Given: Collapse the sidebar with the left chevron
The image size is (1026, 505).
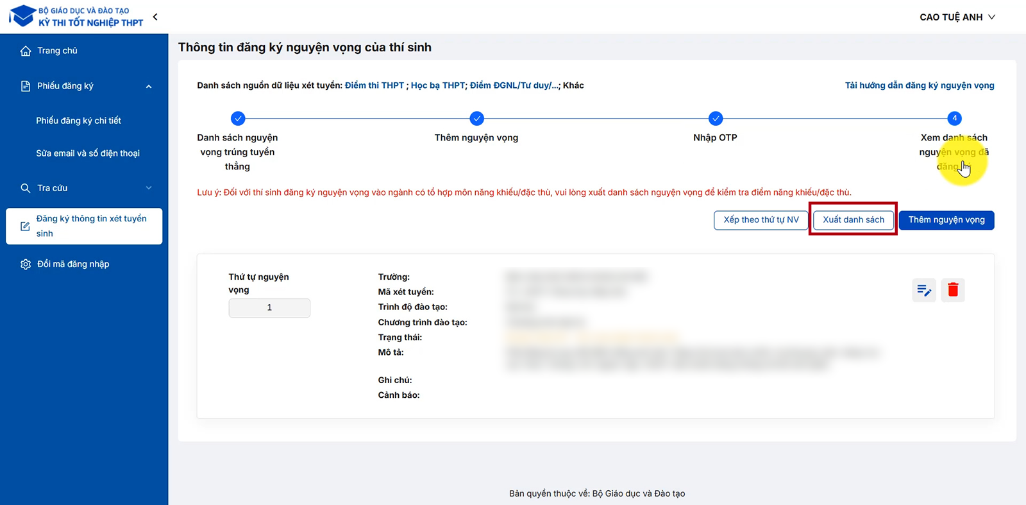Looking at the screenshot, I should pyautogui.click(x=155, y=17).
